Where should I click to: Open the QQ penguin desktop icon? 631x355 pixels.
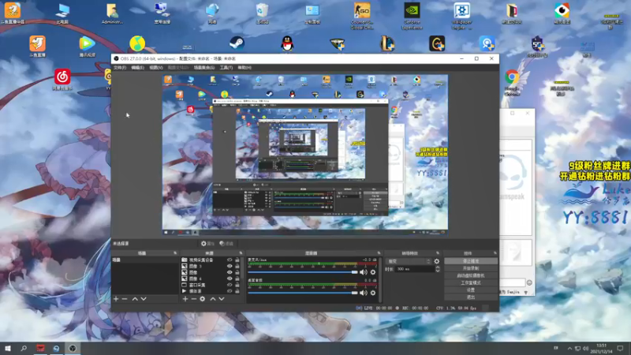click(x=287, y=43)
